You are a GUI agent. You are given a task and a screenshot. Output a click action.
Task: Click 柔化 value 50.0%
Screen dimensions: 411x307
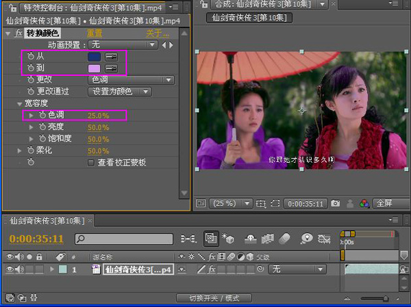tap(98, 151)
